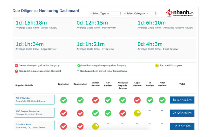Image resolution: width=220 pixels, height=137 pixels.
Task: Click the Due Diligence Monitoring Dashboard title
Action: click(46, 11)
